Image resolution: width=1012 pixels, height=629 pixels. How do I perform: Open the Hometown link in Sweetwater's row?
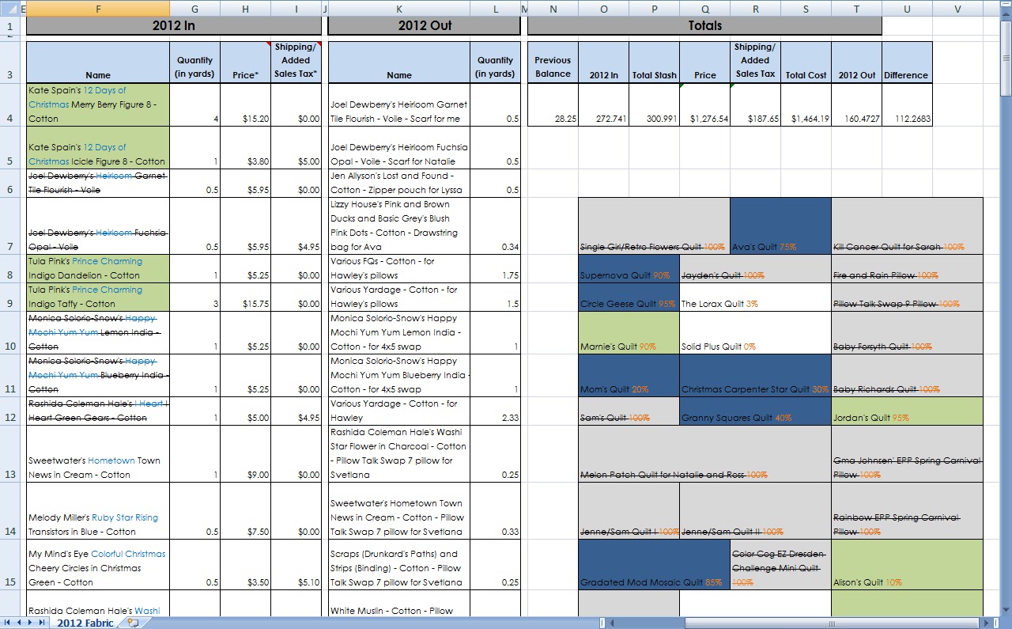[x=110, y=460]
